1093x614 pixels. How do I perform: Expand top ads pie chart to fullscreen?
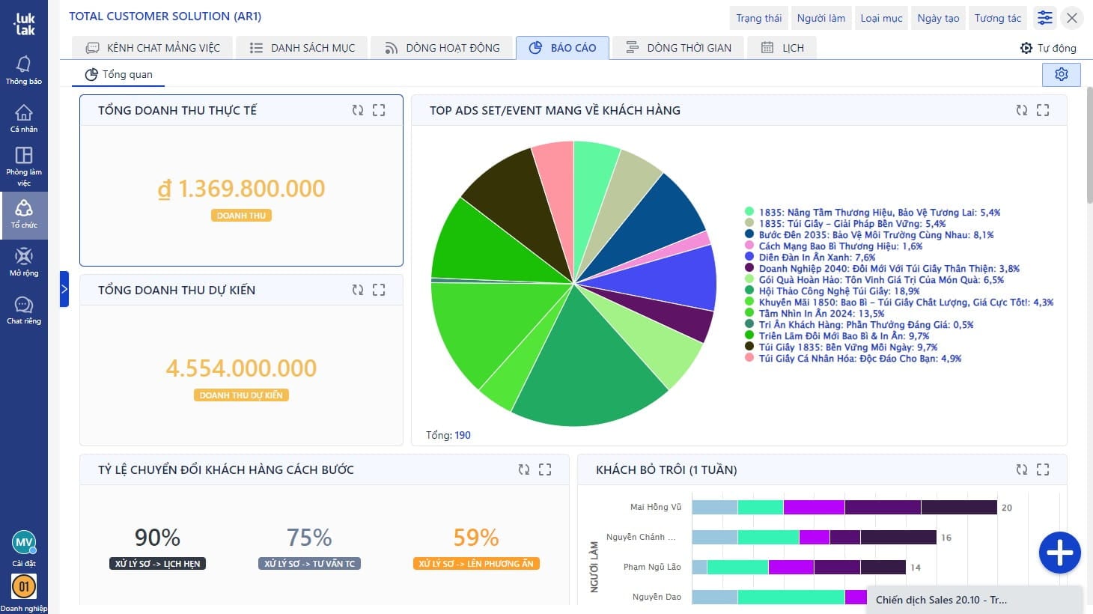tap(1043, 110)
